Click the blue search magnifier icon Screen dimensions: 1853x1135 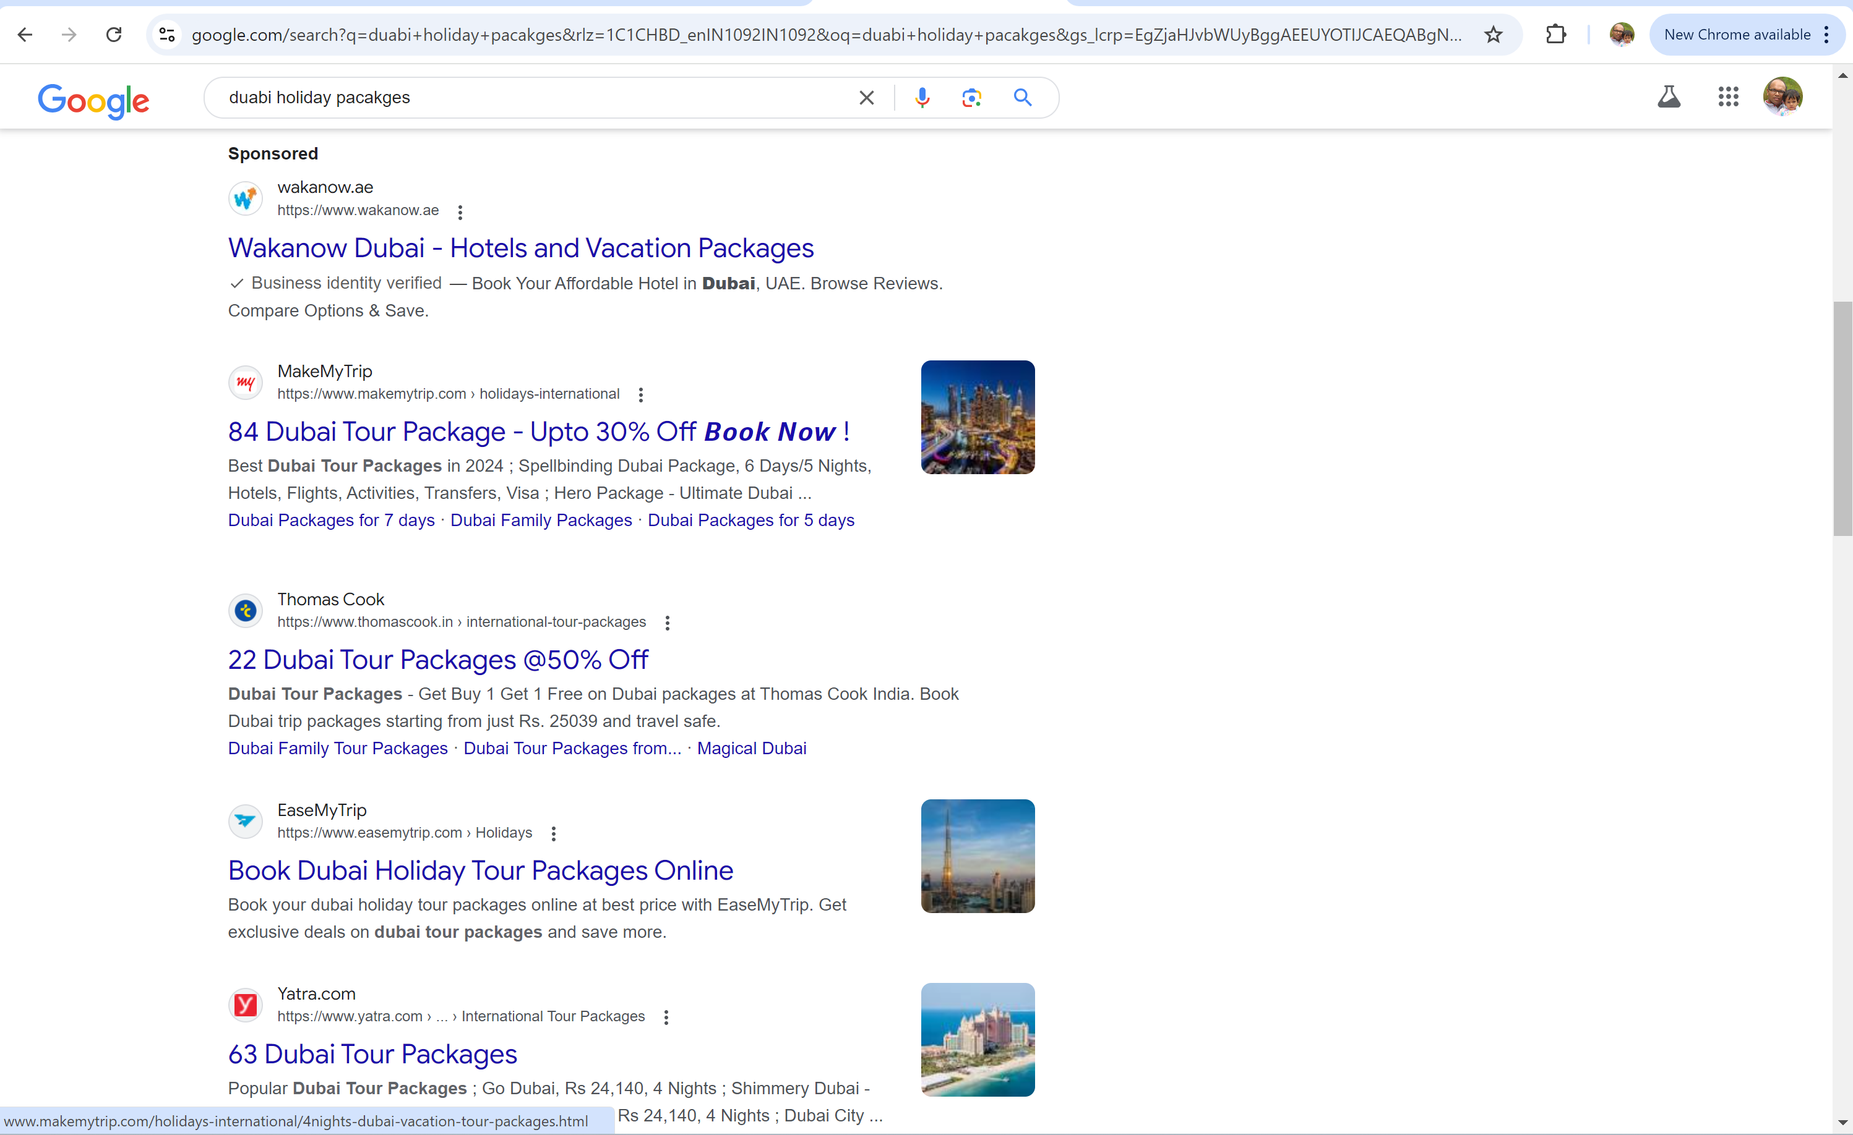tap(1022, 98)
